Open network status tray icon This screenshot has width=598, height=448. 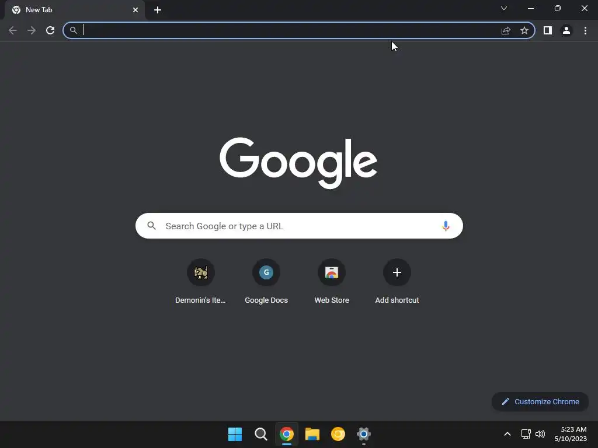pos(526,434)
